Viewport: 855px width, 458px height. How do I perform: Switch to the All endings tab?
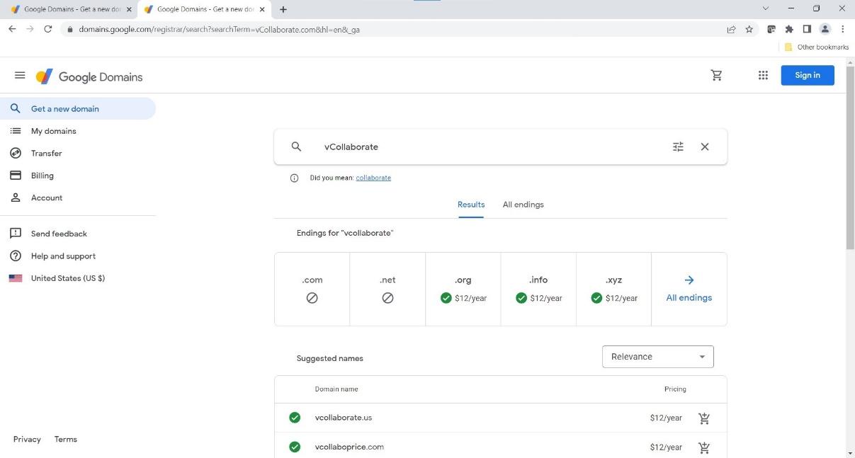(x=523, y=205)
